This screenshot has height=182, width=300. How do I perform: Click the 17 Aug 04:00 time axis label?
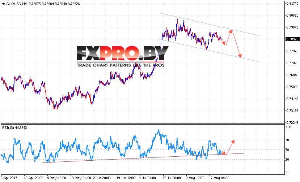click(219, 178)
